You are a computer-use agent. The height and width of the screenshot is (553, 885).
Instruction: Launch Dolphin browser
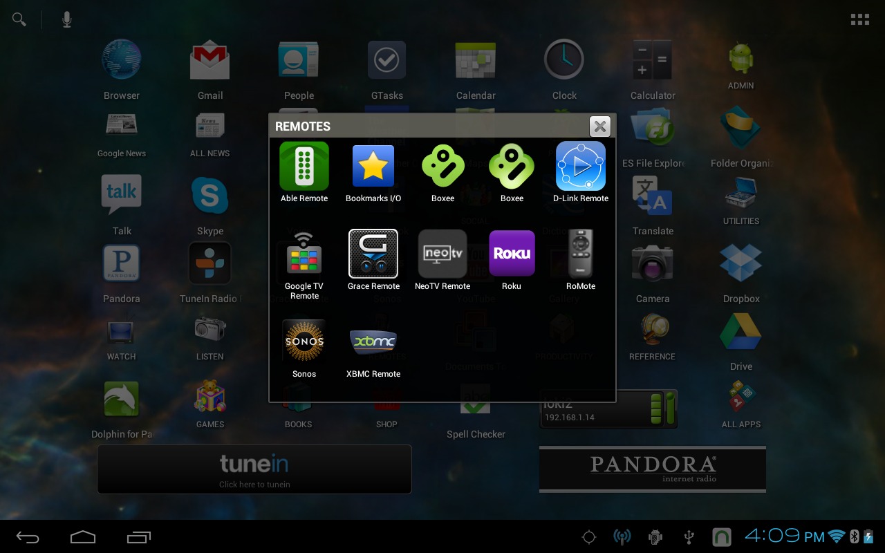[x=122, y=400]
